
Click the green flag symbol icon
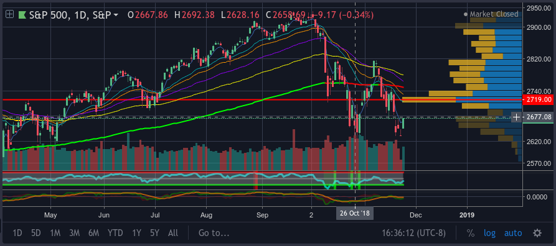click(22, 14)
